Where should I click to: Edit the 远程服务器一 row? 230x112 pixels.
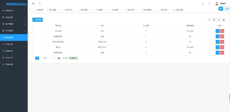pyautogui.click(x=217, y=36)
